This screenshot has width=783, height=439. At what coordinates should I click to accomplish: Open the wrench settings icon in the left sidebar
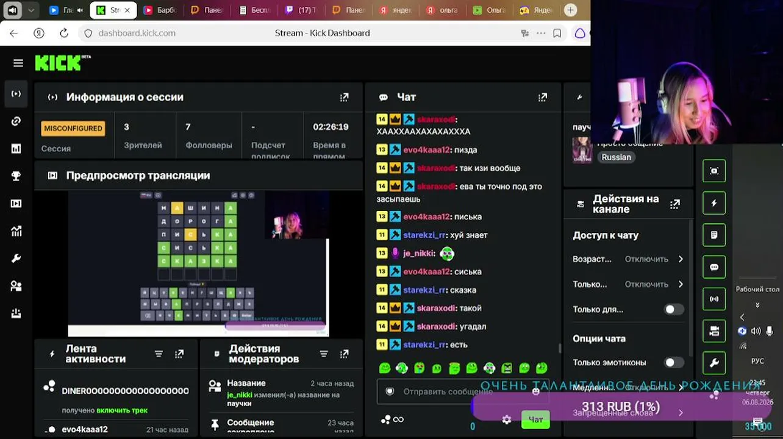pos(16,259)
